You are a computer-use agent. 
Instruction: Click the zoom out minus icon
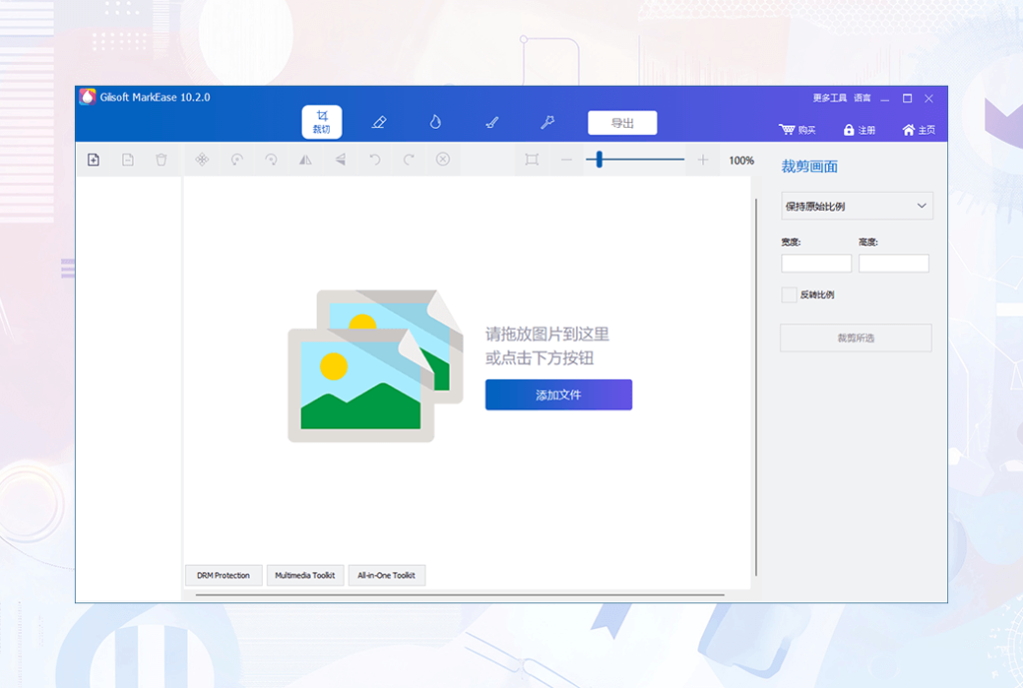point(566,160)
